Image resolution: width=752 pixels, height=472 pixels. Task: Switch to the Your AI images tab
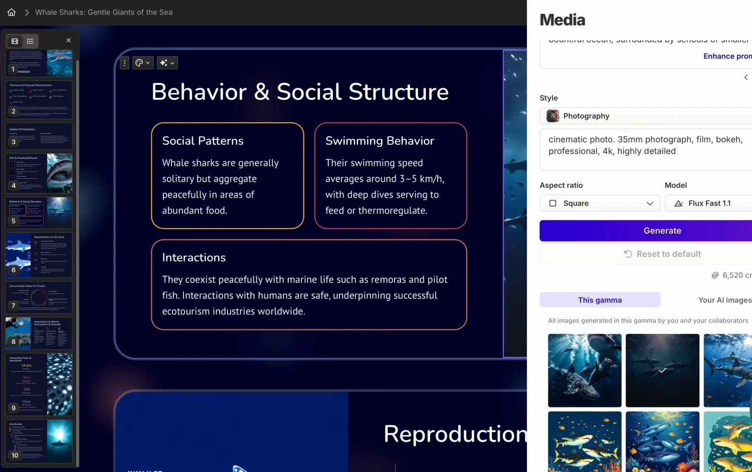pos(724,300)
